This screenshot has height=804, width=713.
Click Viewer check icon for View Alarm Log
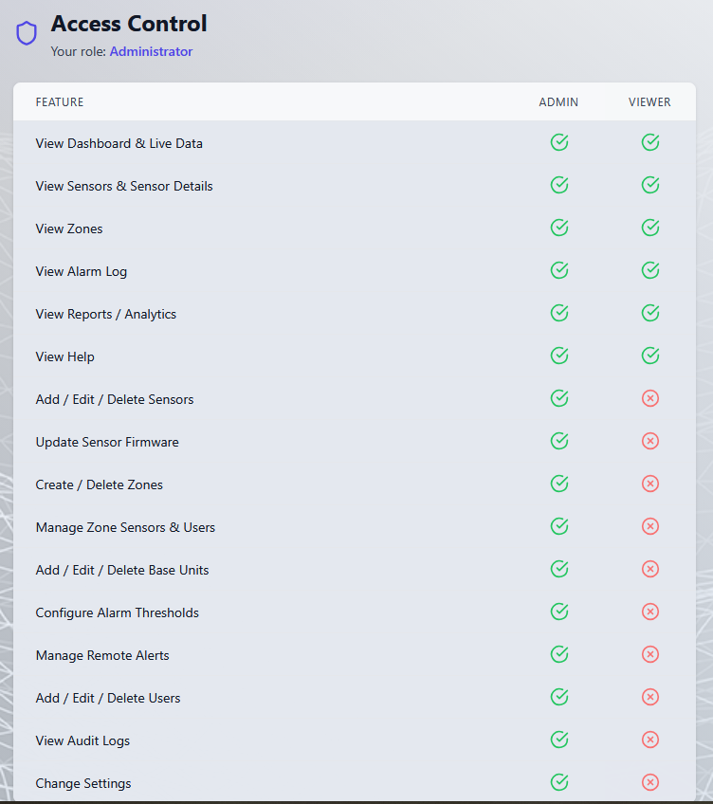[649, 270]
